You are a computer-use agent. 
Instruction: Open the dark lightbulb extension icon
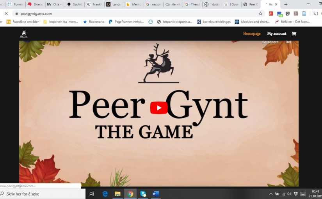coord(288,14)
